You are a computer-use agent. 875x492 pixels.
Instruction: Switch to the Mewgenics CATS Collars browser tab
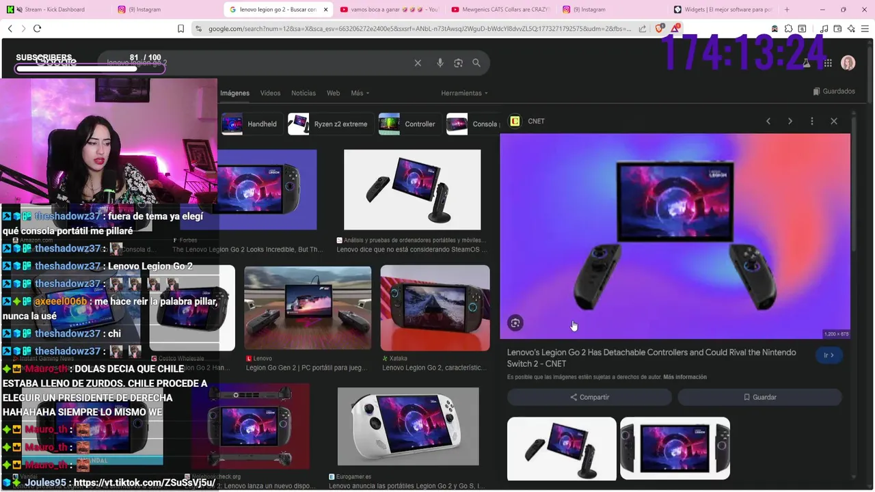click(x=500, y=10)
